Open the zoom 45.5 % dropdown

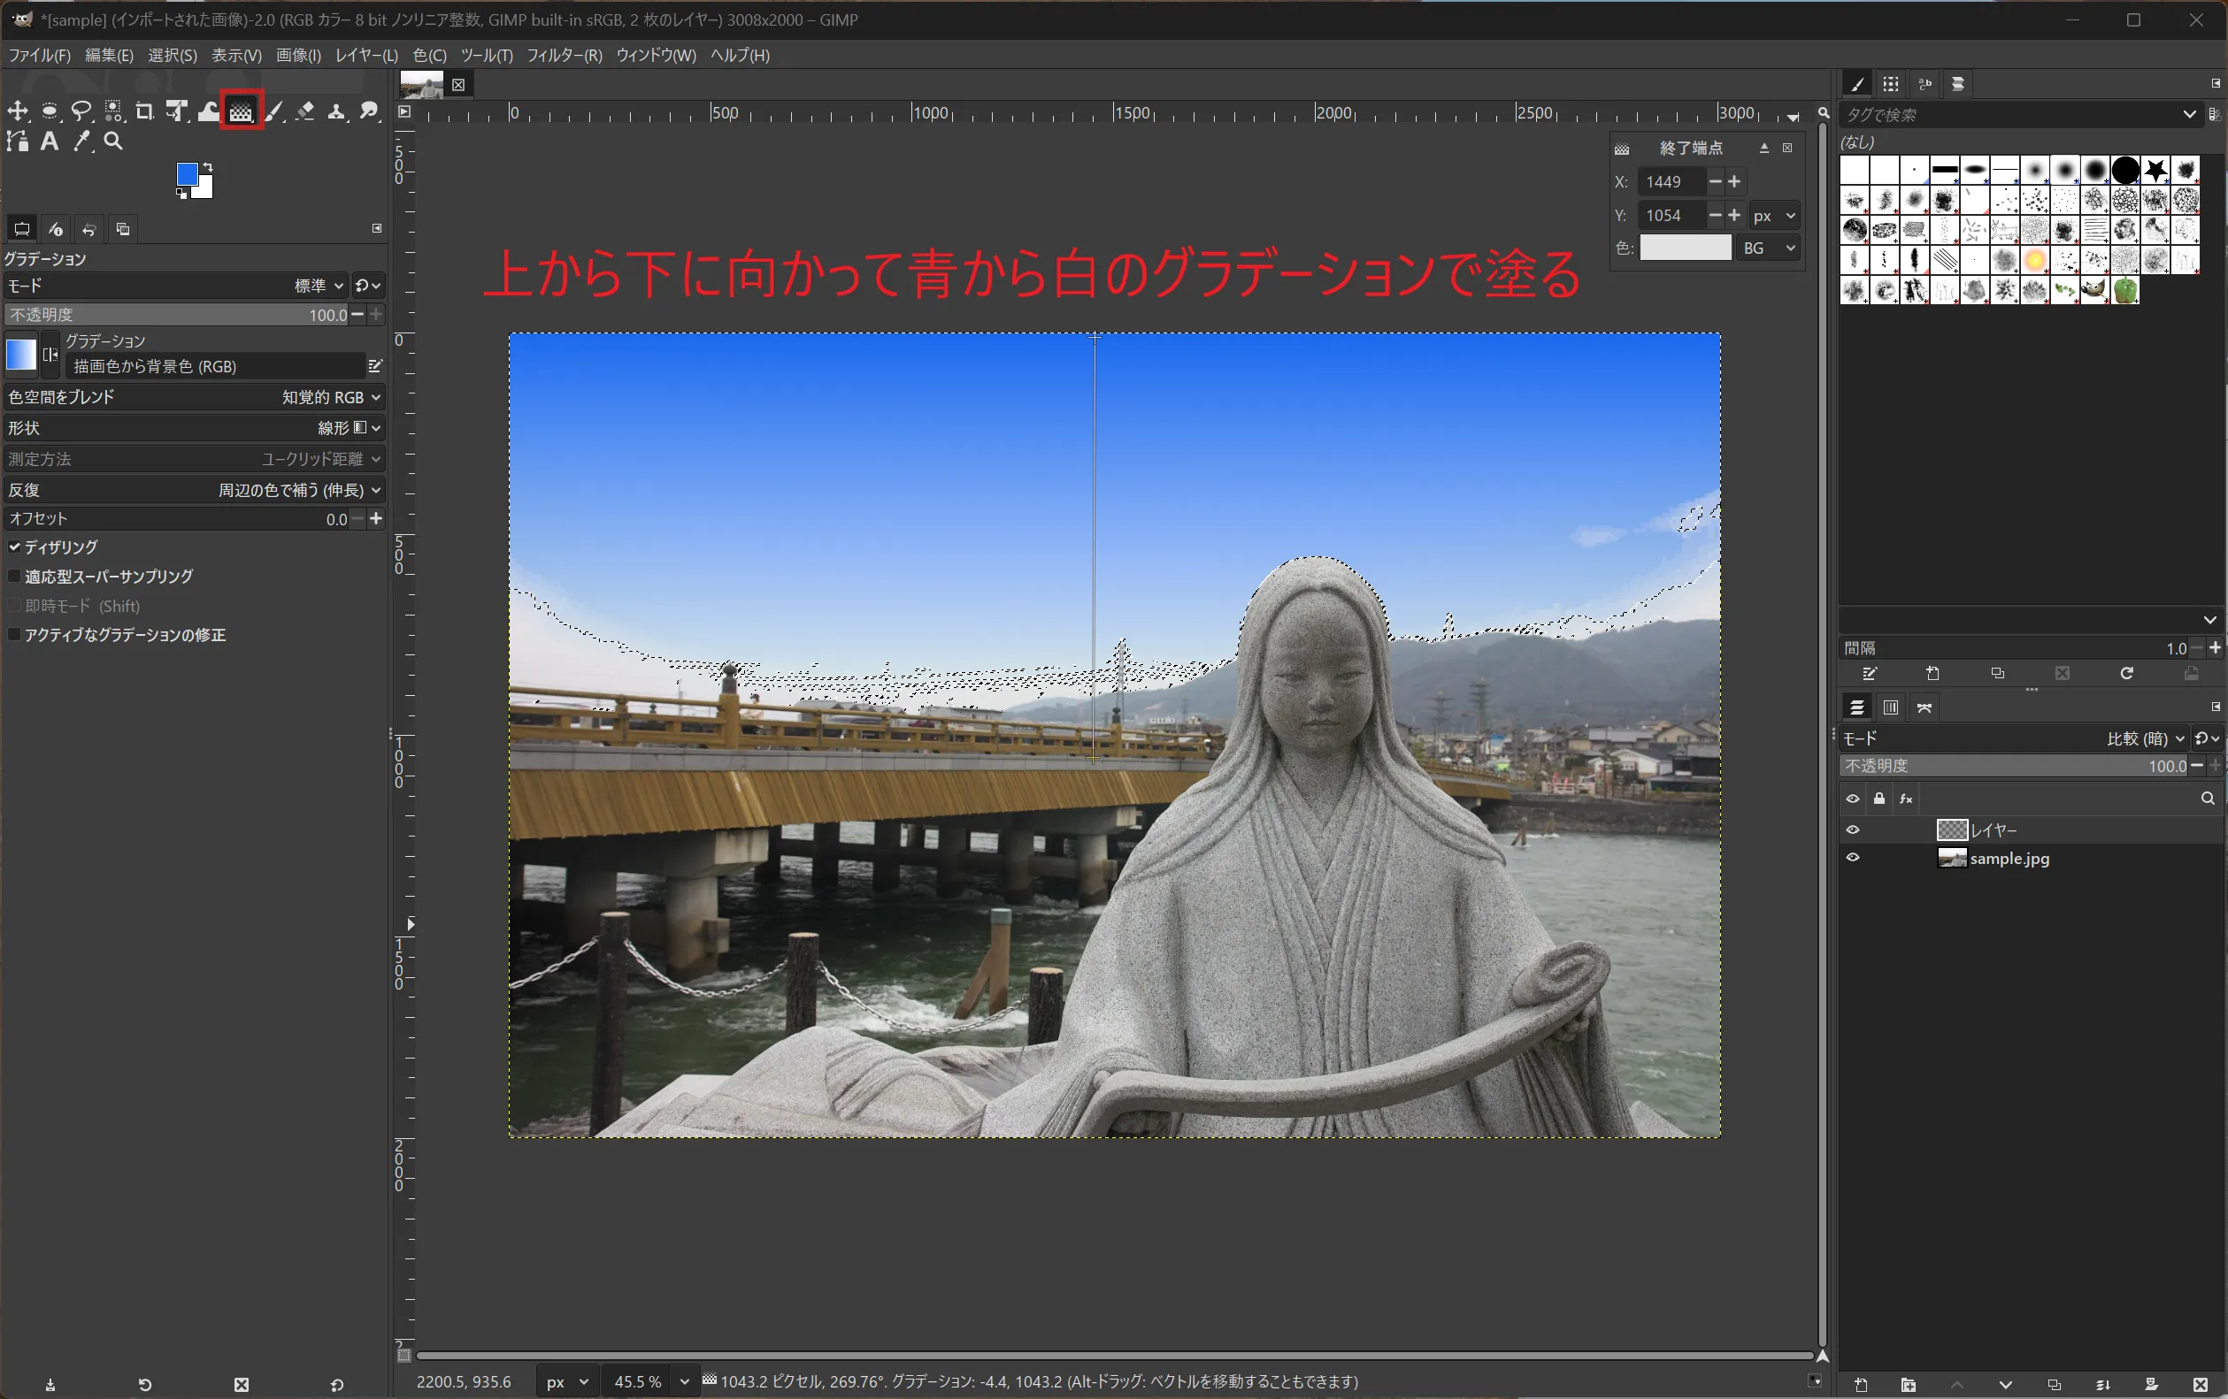tap(685, 1381)
